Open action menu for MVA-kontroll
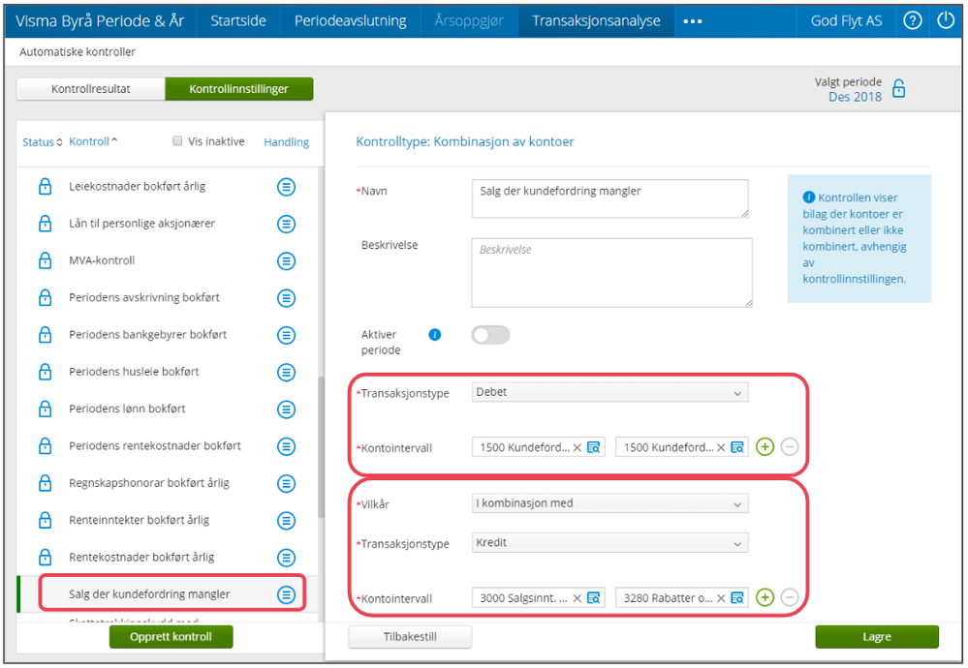Screen dimensions: 968x668 [286, 261]
